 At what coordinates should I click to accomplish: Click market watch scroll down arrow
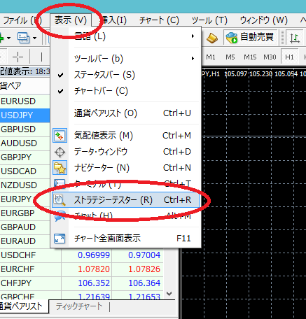tap(169, 294)
